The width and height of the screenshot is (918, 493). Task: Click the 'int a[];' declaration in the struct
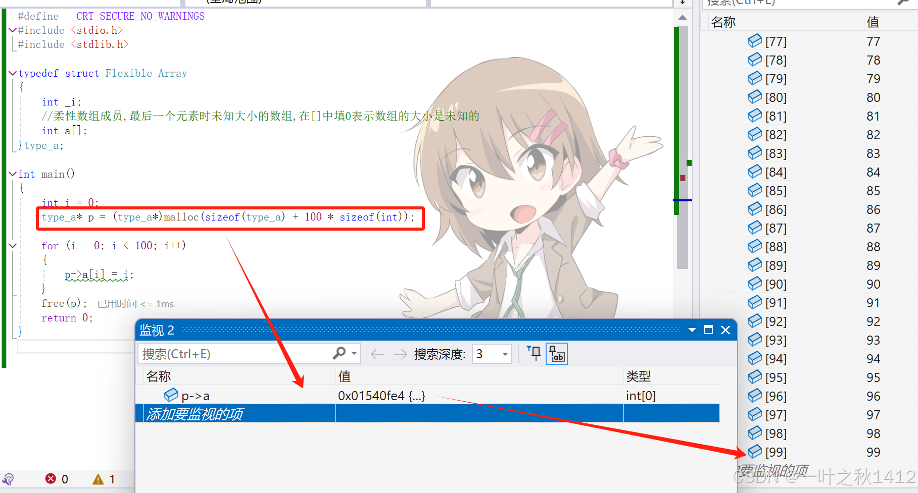[x=64, y=131]
